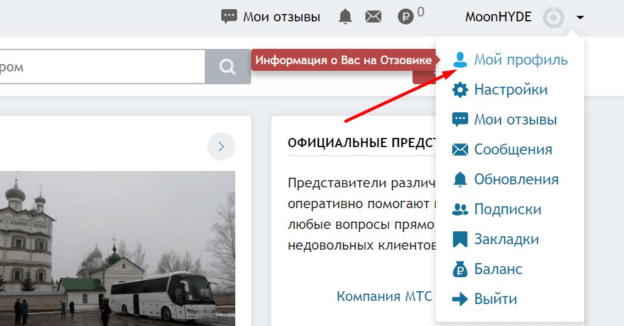Screen dimensions: 624x326
Task: Open 'Мои отзывы' in top header
Action: pyautogui.click(x=282, y=16)
